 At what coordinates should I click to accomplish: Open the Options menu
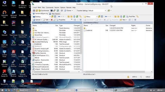point(63,7)
